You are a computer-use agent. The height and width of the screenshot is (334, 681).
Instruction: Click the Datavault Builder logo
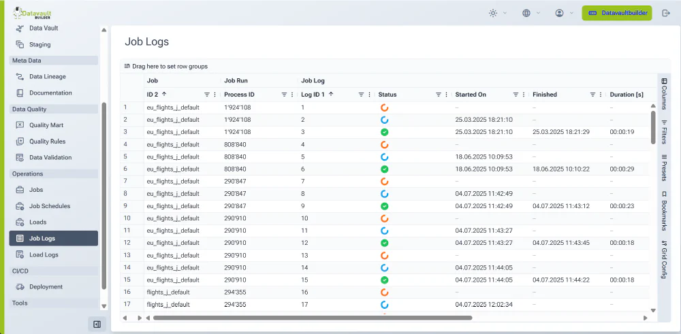tap(33, 12)
